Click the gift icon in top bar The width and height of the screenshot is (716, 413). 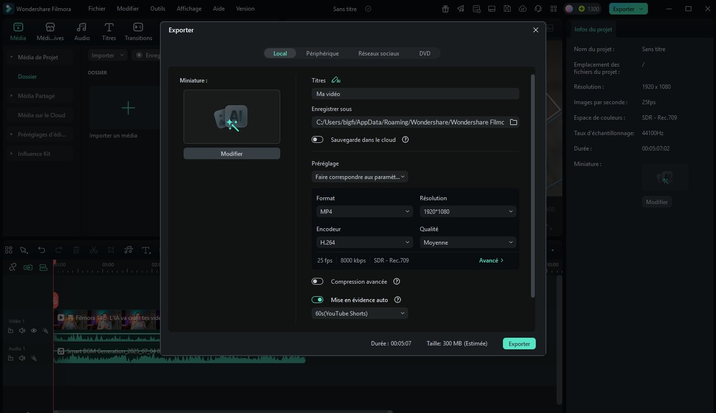445,9
